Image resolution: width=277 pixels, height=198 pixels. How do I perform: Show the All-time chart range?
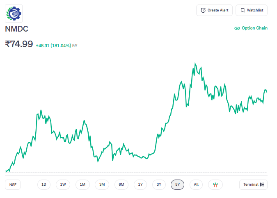point(196,184)
